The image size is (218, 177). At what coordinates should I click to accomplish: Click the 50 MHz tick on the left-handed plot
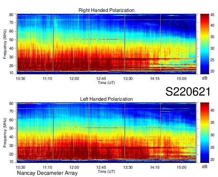coord(11,129)
